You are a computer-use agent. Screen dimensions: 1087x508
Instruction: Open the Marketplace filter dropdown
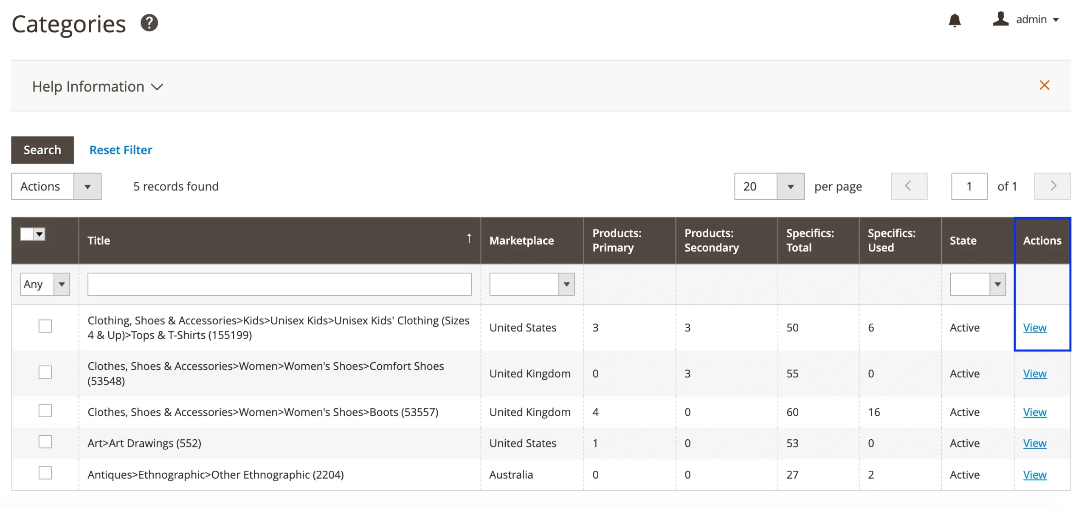532,284
